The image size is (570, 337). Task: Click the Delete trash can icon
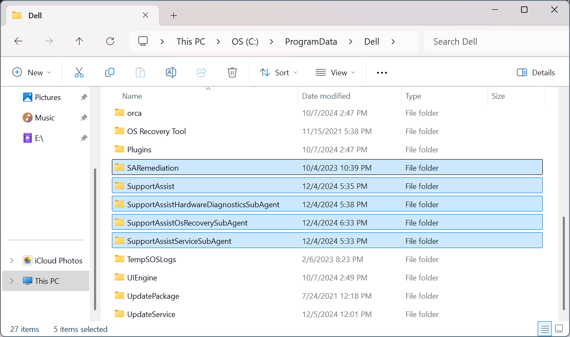tap(232, 73)
